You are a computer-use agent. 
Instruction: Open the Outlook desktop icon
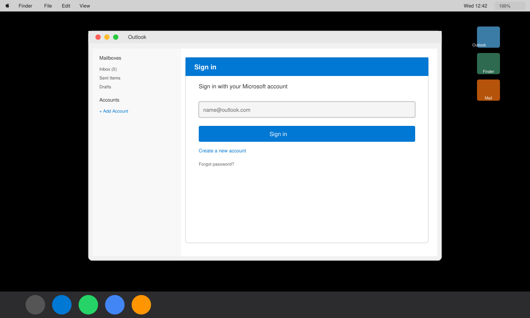[x=488, y=37]
